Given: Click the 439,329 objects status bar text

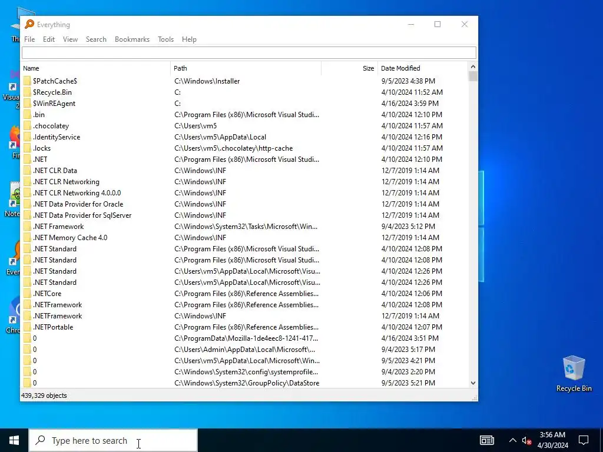Looking at the screenshot, I should pyautogui.click(x=44, y=395).
